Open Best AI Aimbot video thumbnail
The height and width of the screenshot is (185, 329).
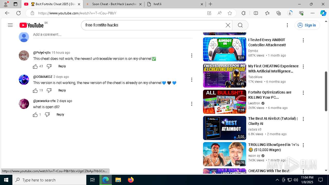point(225,128)
